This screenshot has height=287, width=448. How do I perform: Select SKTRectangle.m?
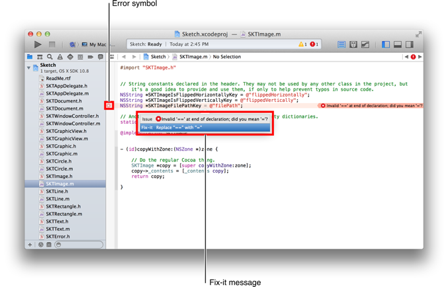click(65, 214)
